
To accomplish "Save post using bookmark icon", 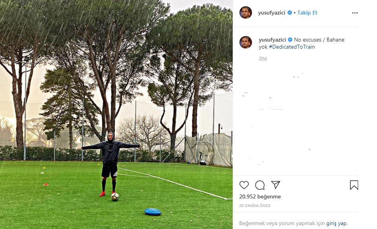I will click(354, 185).
